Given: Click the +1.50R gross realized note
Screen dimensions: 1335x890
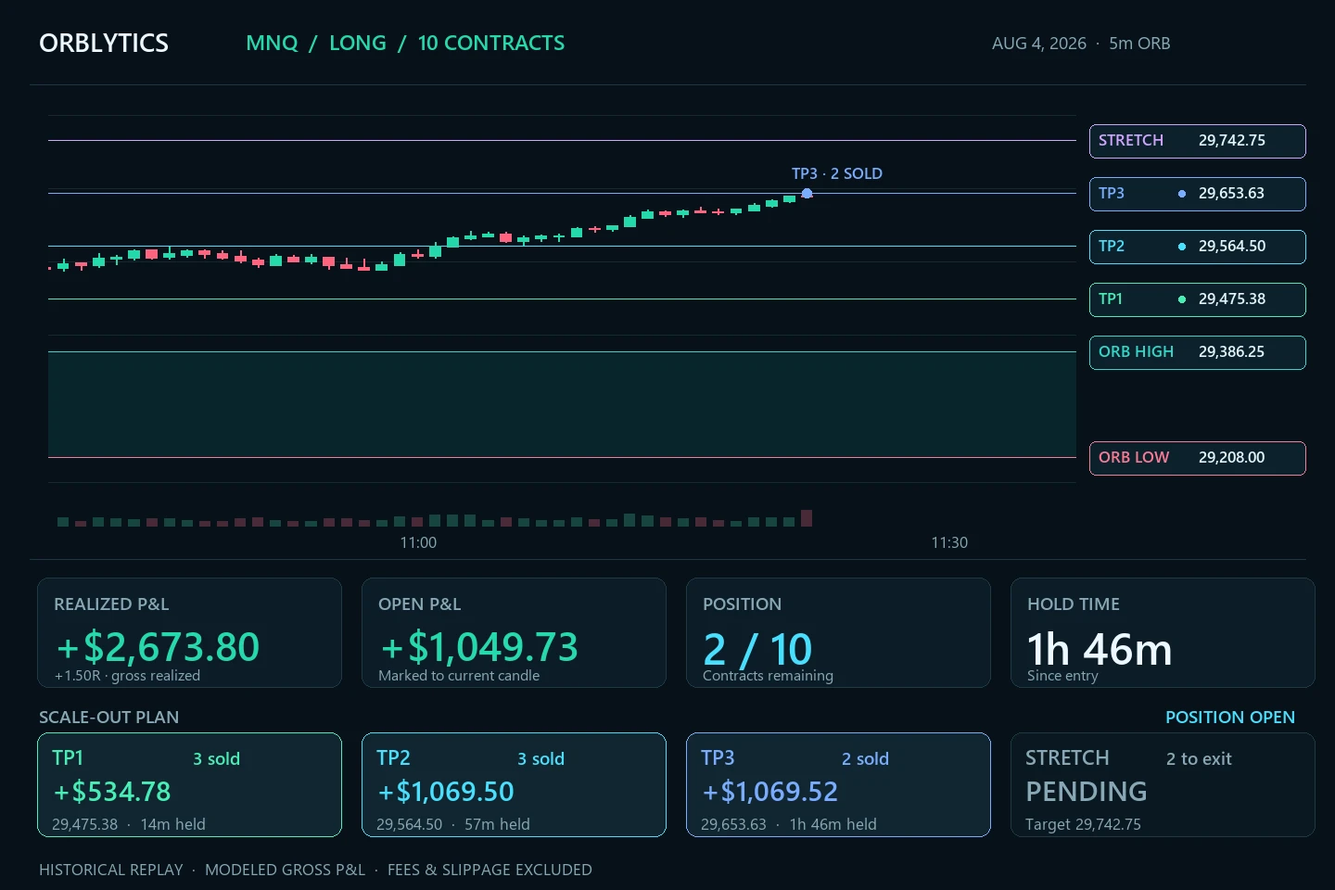Looking at the screenshot, I should point(127,676).
